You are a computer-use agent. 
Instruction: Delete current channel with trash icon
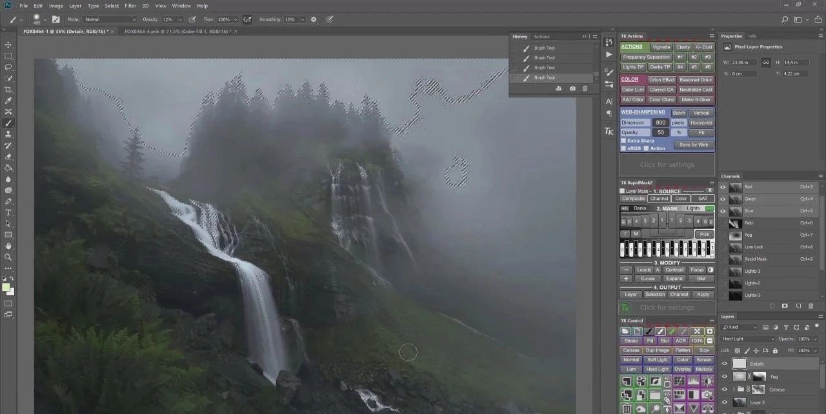811,306
